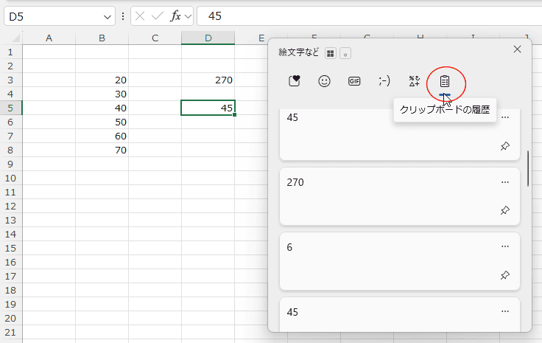Close the emoji panel

517,49
